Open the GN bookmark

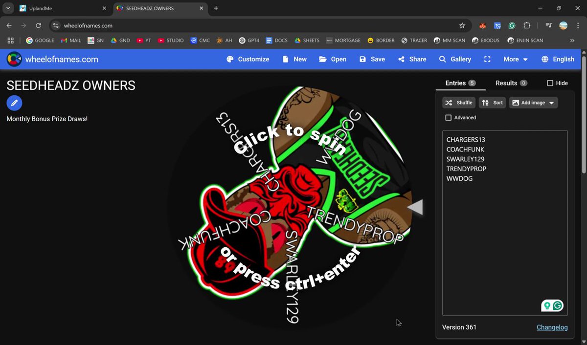point(95,41)
